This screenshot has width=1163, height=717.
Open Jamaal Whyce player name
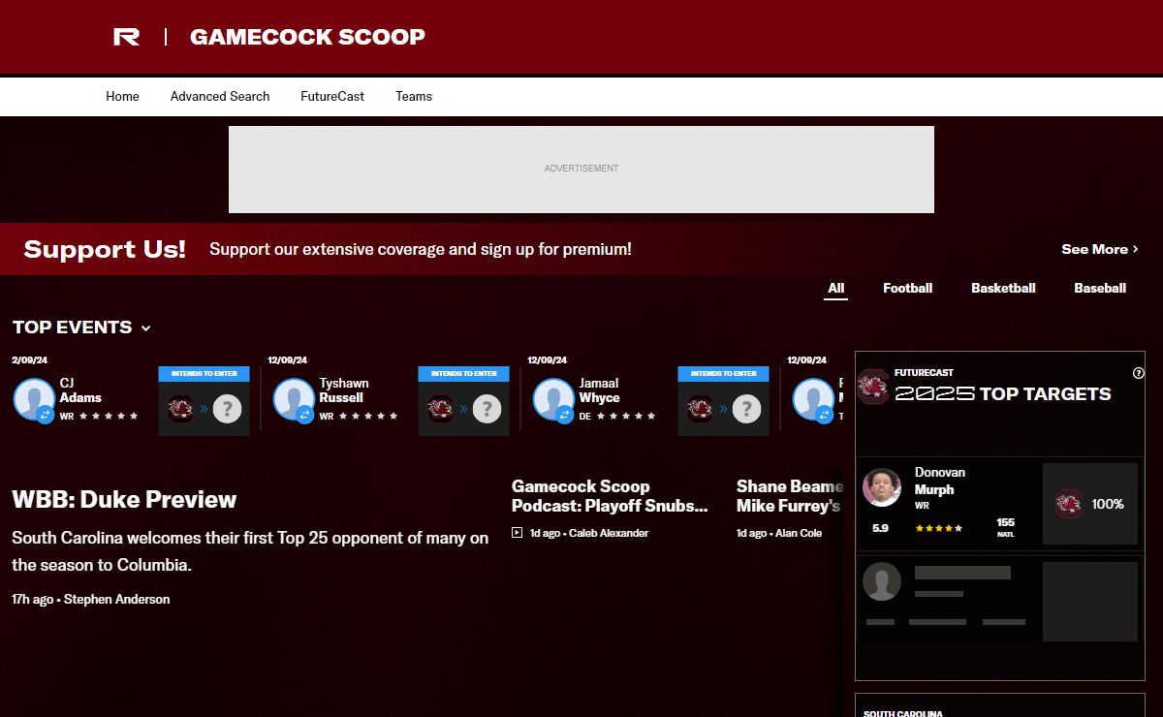point(600,390)
